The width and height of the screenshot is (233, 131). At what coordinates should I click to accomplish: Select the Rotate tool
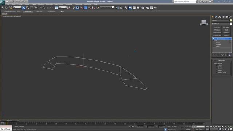(x=44, y=8)
